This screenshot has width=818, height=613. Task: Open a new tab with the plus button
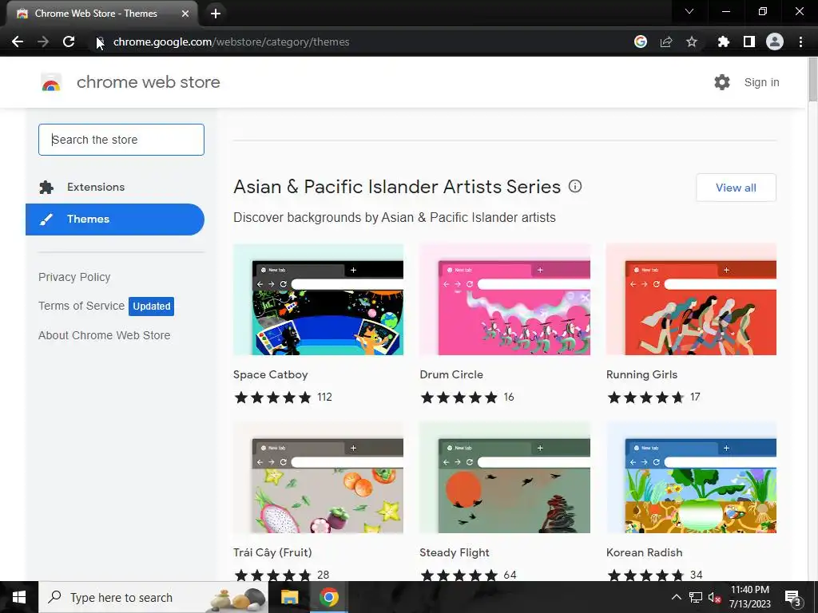216,14
